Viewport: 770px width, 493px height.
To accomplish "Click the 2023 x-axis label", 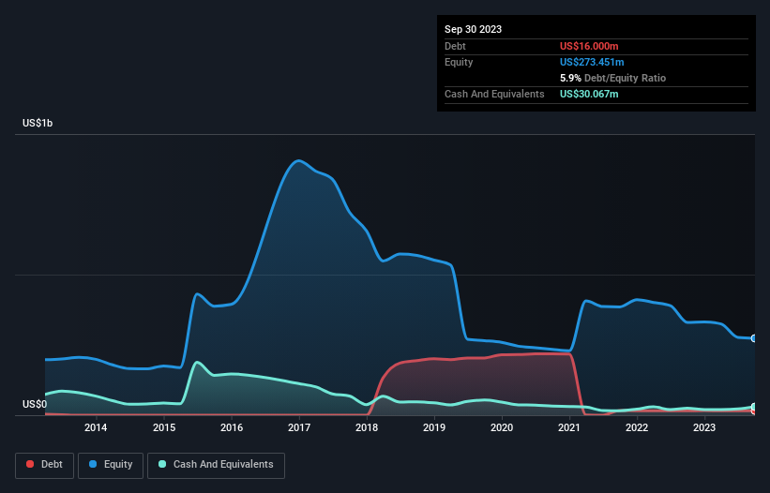I will coord(704,427).
